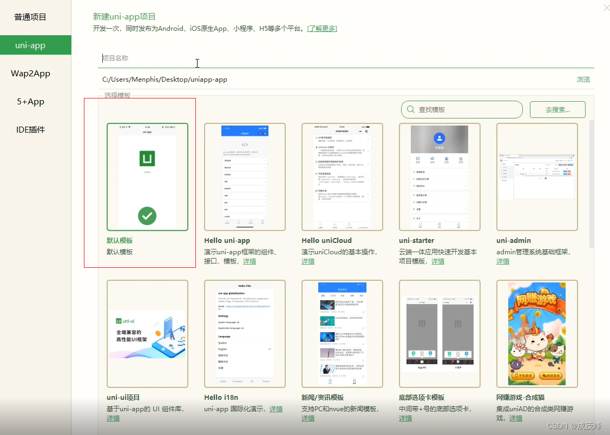Image resolution: width=610 pixels, height=435 pixels.
Task: Click the 新建uni-app项目 heading
Action: [x=124, y=17]
